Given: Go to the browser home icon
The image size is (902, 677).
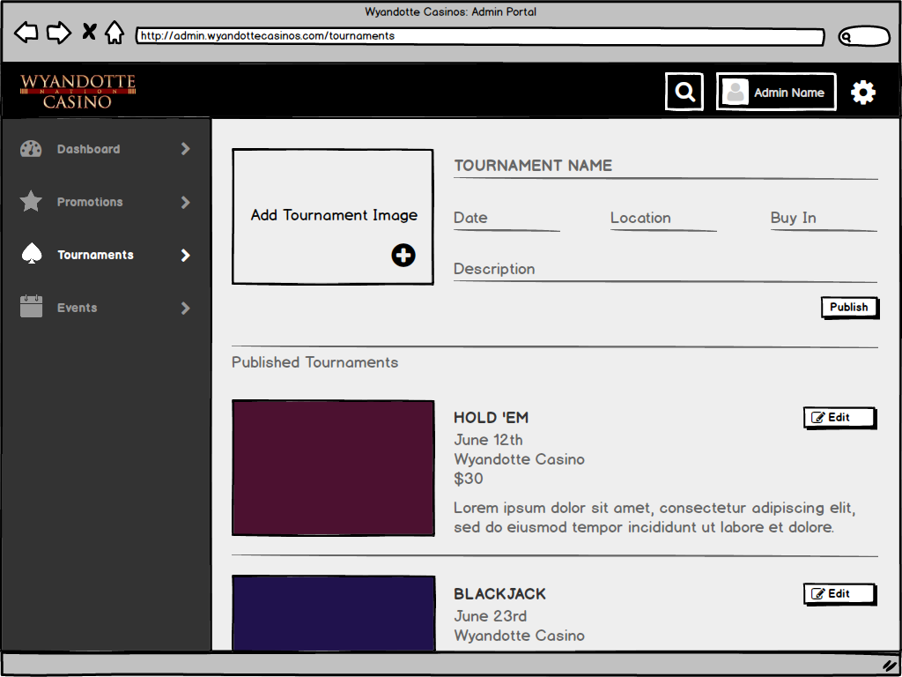Looking at the screenshot, I should click(x=115, y=33).
